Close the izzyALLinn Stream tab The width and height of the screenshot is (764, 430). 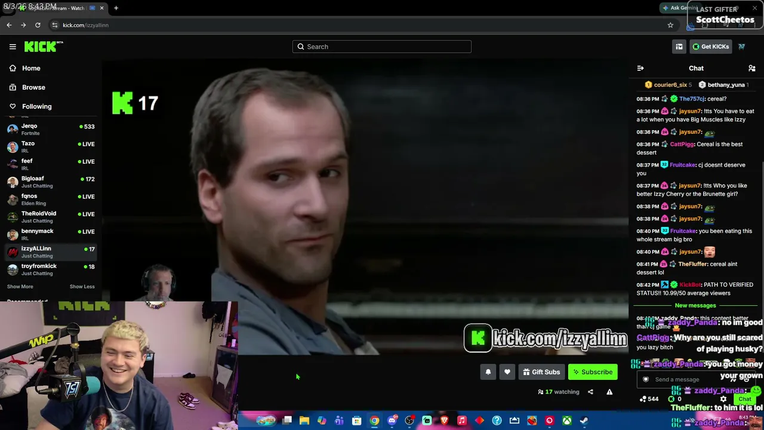(101, 8)
